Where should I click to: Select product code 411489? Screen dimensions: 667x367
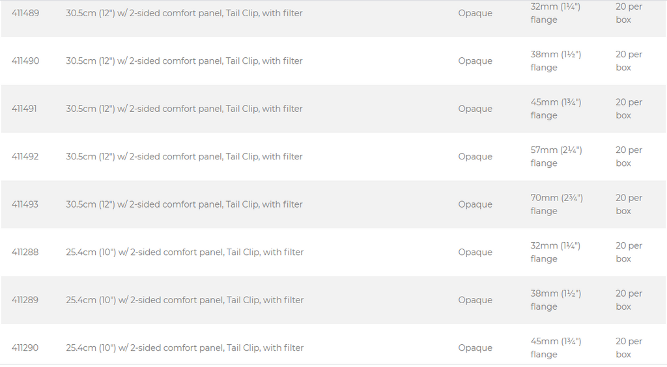(x=25, y=13)
